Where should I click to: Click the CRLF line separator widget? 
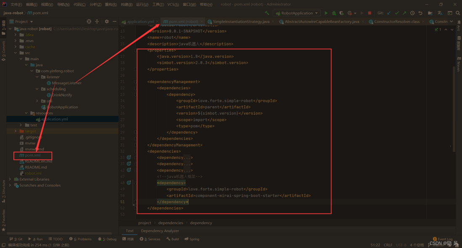click(388, 245)
